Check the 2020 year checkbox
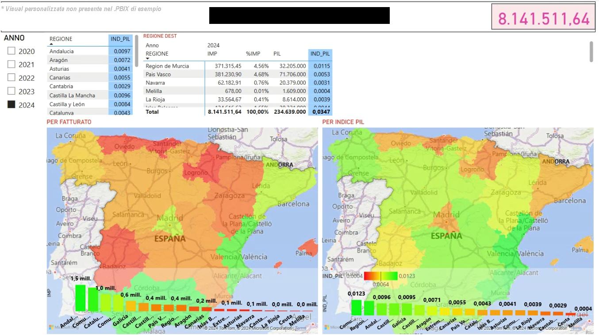This screenshot has height=335, width=599. coord(12,51)
